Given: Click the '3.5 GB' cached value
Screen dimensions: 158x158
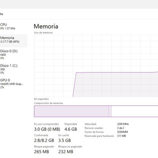Looking at the screenshot, I should [65, 140].
